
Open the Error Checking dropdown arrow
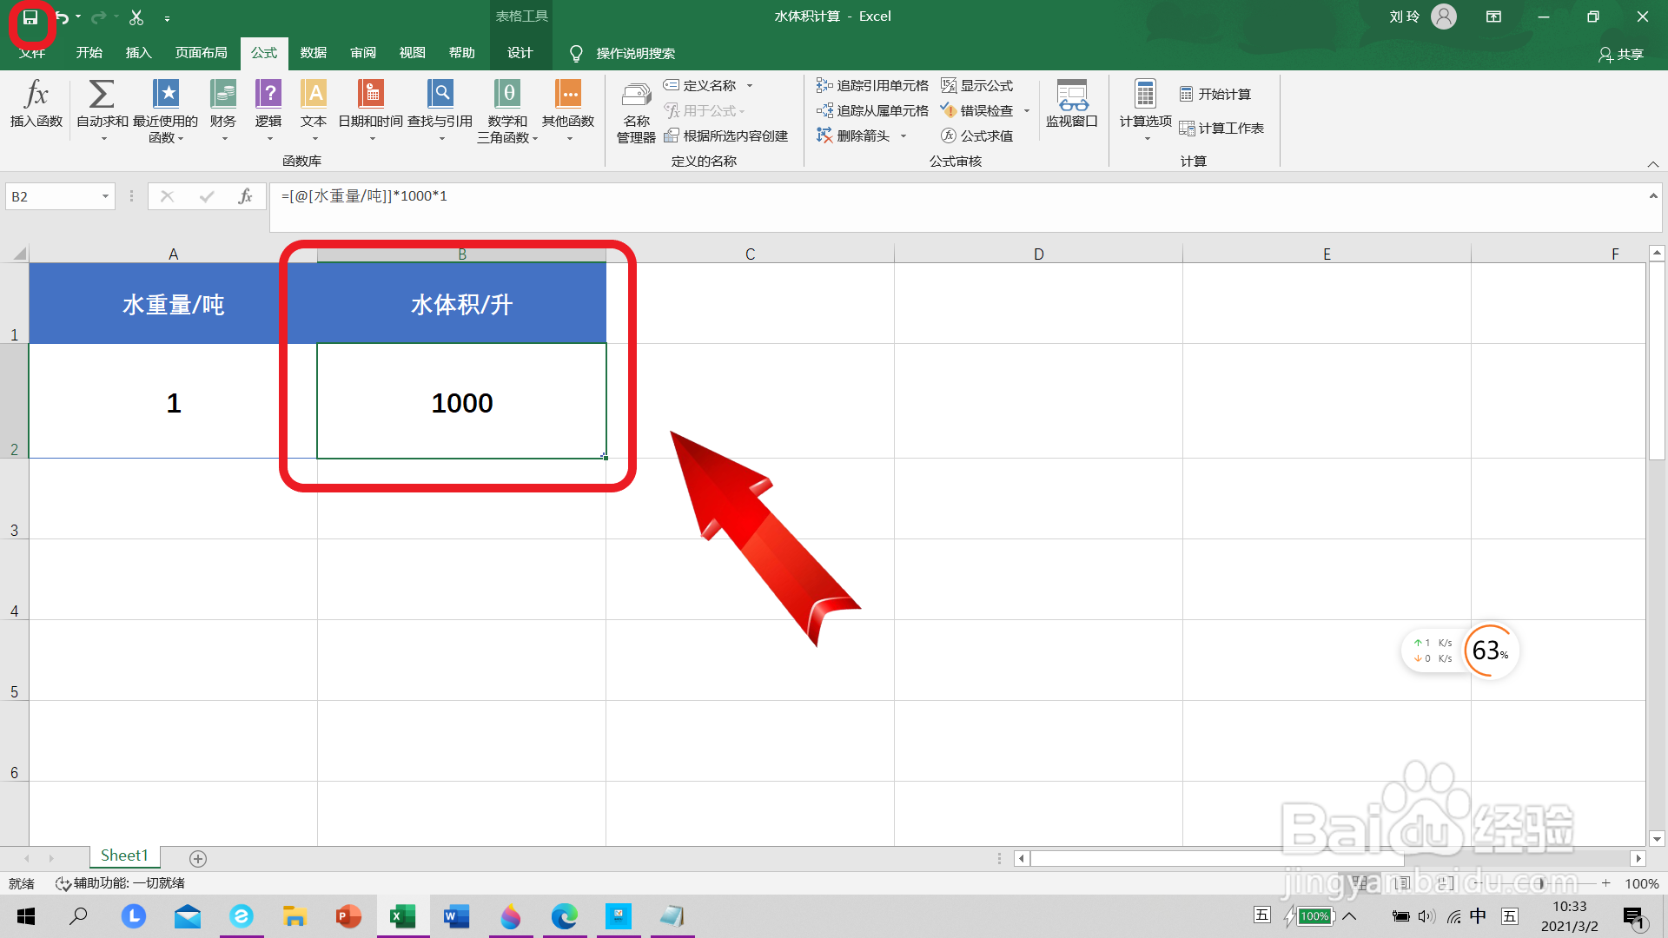1027,111
